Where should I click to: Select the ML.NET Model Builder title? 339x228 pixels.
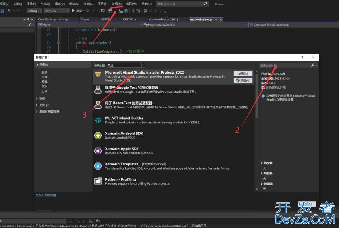click(124, 118)
